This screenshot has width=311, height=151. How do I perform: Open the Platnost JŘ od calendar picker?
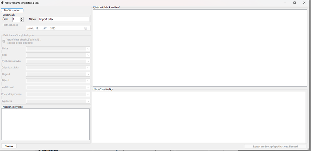click(87, 29)
